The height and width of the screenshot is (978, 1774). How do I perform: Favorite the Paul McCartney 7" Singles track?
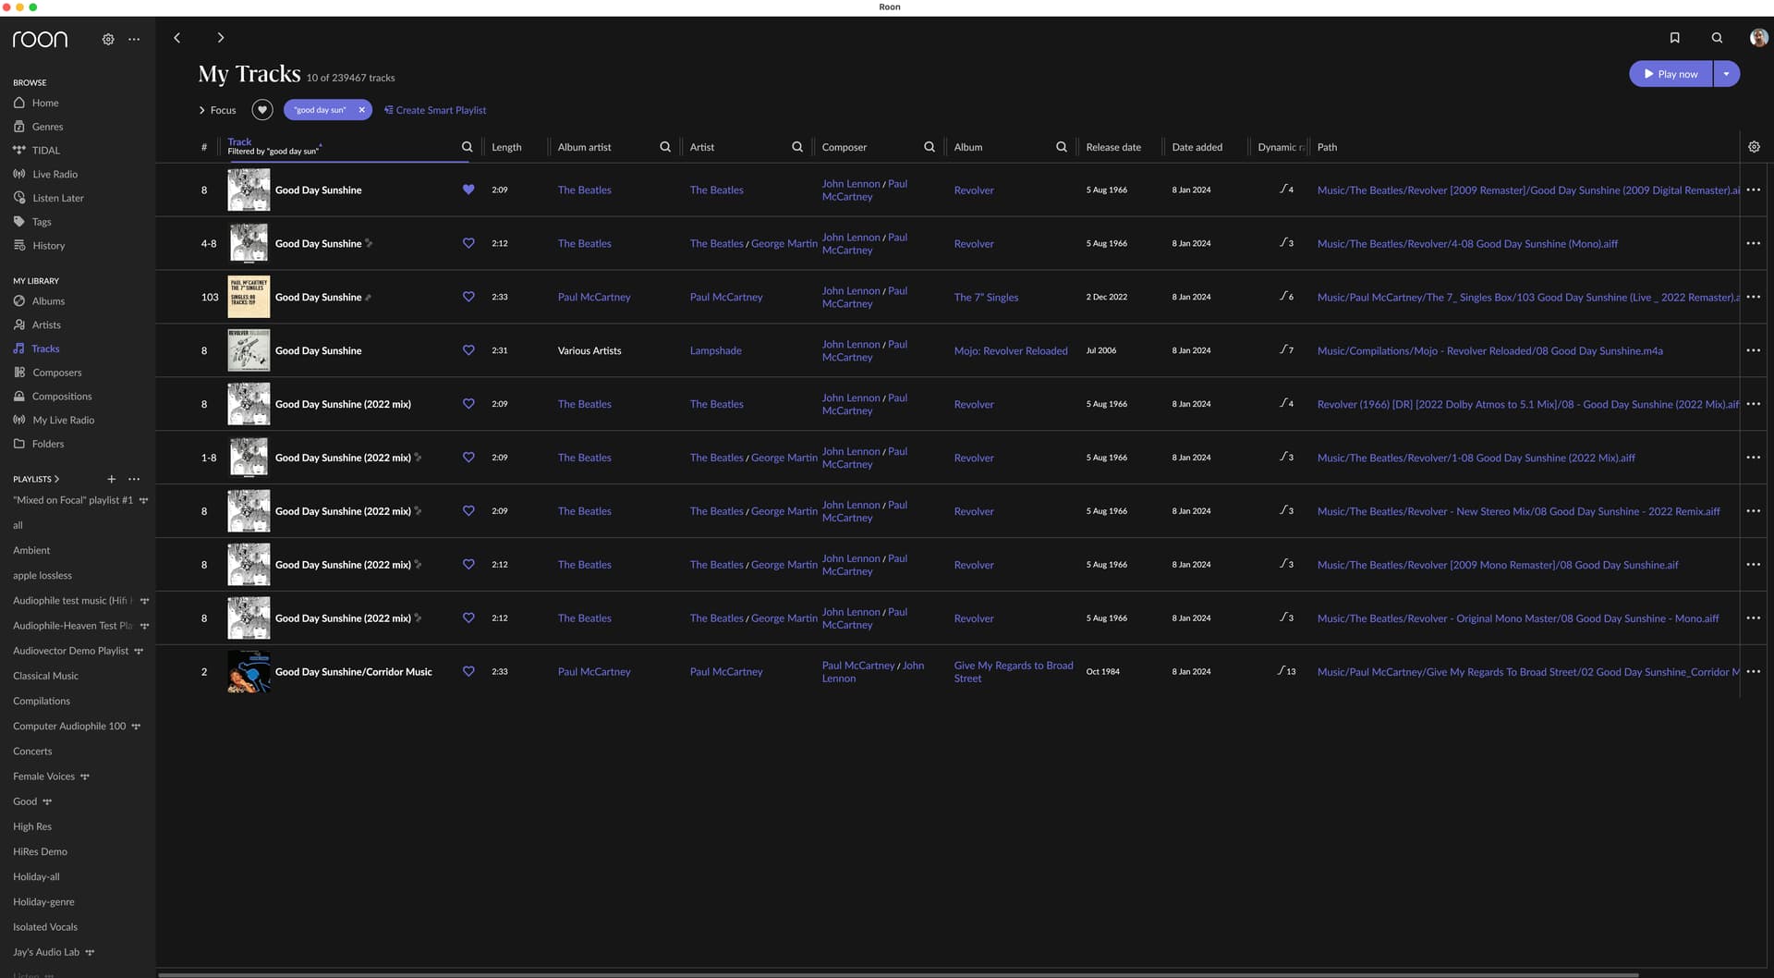tap(468, 297)
